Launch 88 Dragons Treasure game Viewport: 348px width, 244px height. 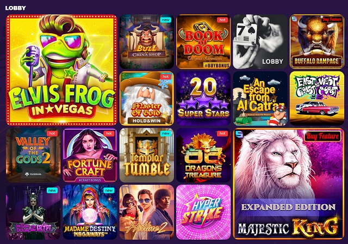click(203, 155)
